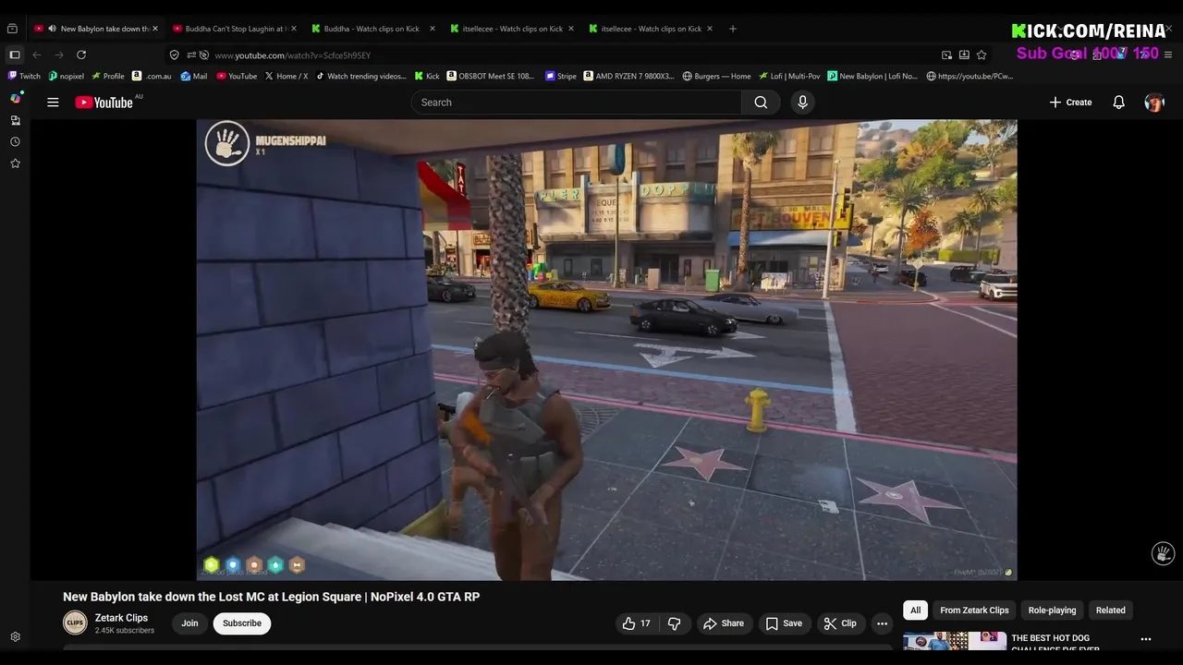Create a Clip of this video
1183x665 pixels.
click(840, 623)
